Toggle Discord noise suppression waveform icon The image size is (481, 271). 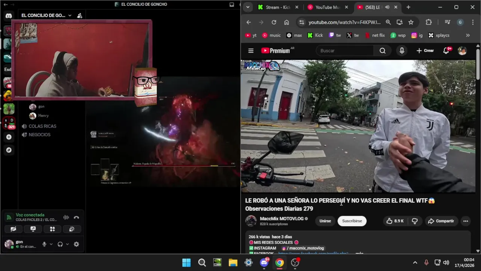(66, 217)
